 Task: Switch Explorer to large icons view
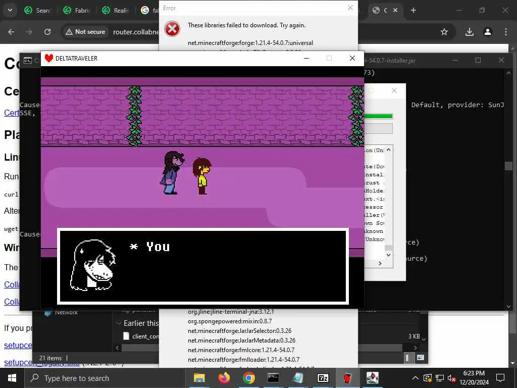[x=421, y=358]
